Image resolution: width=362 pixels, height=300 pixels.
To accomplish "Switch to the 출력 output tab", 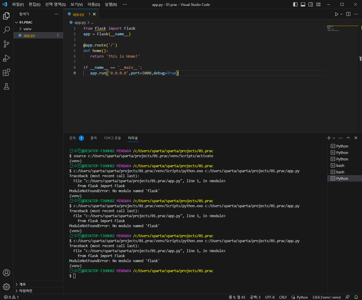I will (94, 138).
